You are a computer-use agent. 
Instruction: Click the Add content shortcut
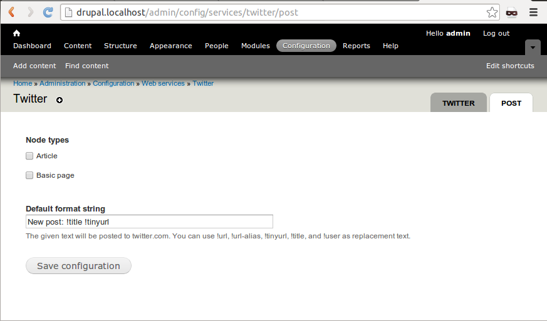(x=34, y=66)
